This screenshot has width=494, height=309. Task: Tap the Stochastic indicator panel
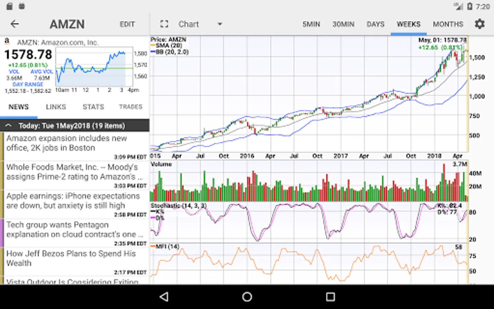tap(309, 222)
